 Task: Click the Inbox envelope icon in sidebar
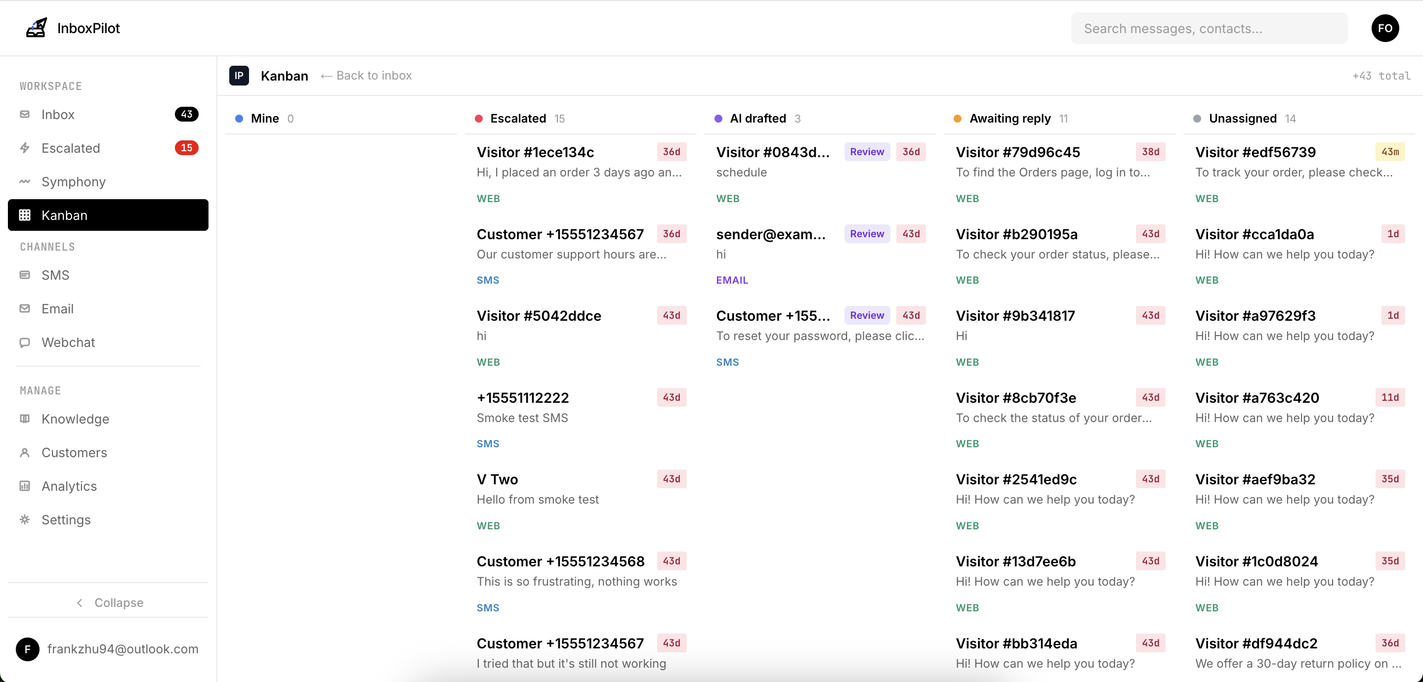click(x=25, y=114)
